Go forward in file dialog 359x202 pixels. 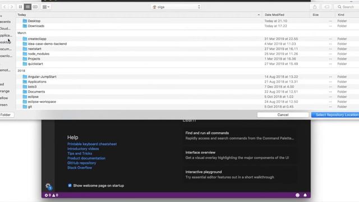tap(11, 7)
